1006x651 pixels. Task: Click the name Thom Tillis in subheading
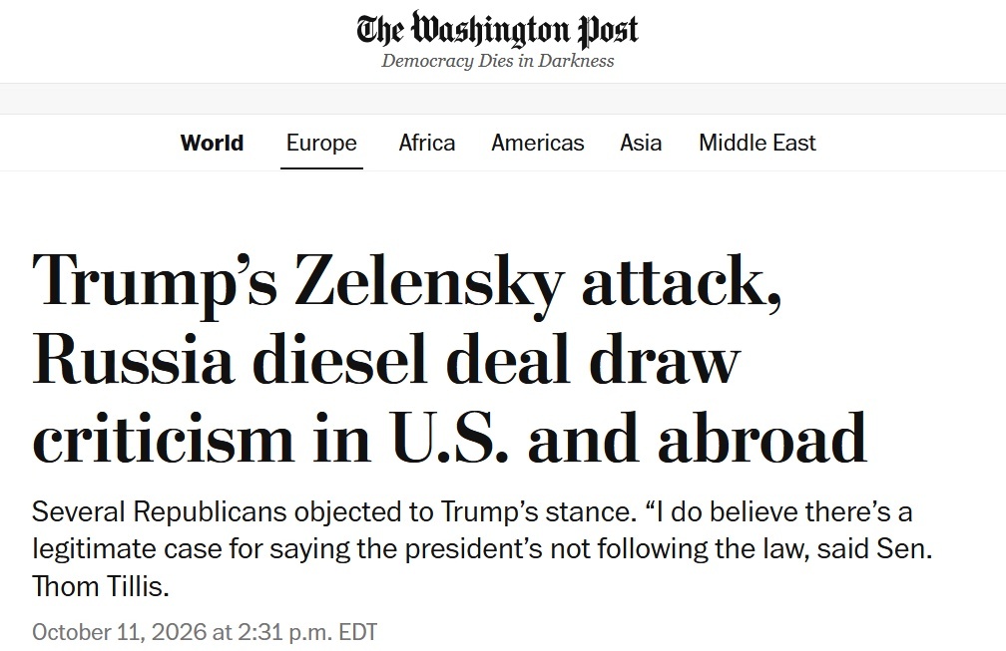click(x=101, y=586)
